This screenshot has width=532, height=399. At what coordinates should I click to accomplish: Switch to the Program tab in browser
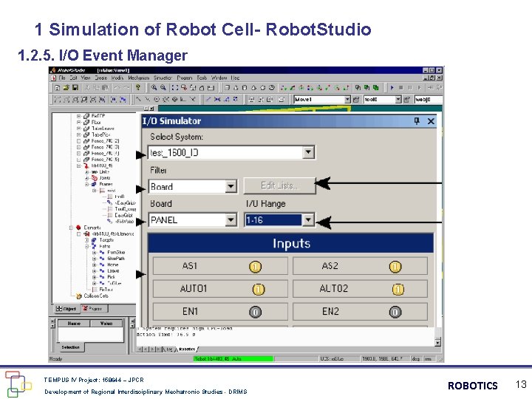94,309
